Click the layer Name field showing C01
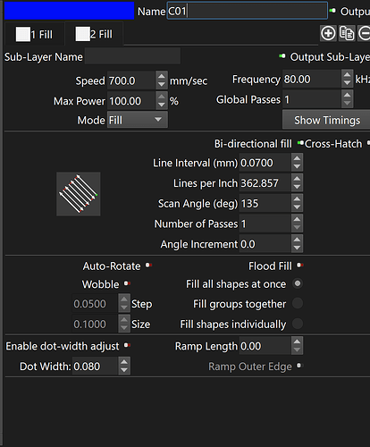The image size is (370, 447). (247, 12)
